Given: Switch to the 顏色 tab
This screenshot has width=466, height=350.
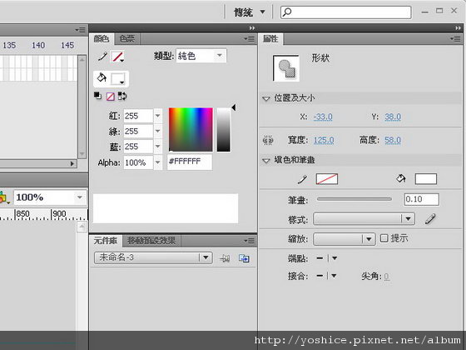Looking at the screenshot, I should point(102,38).
